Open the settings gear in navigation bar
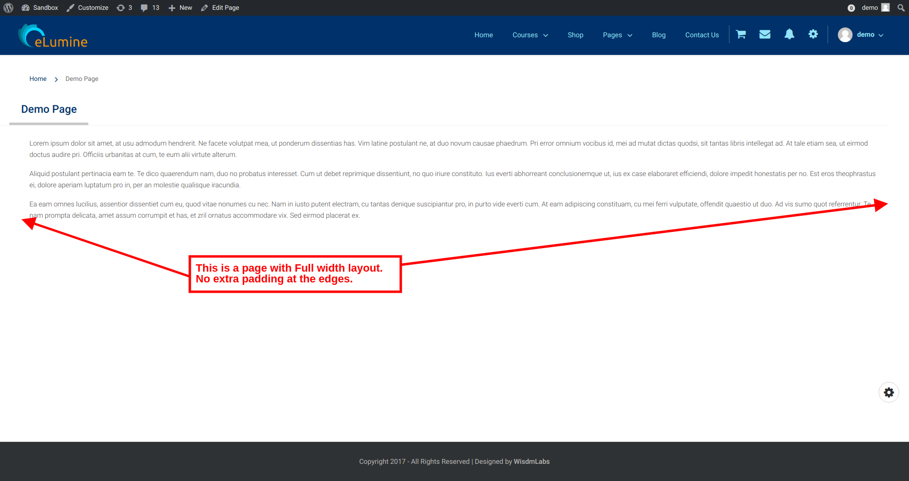Screen dimensions: 909x481 (x=813, y=34)
